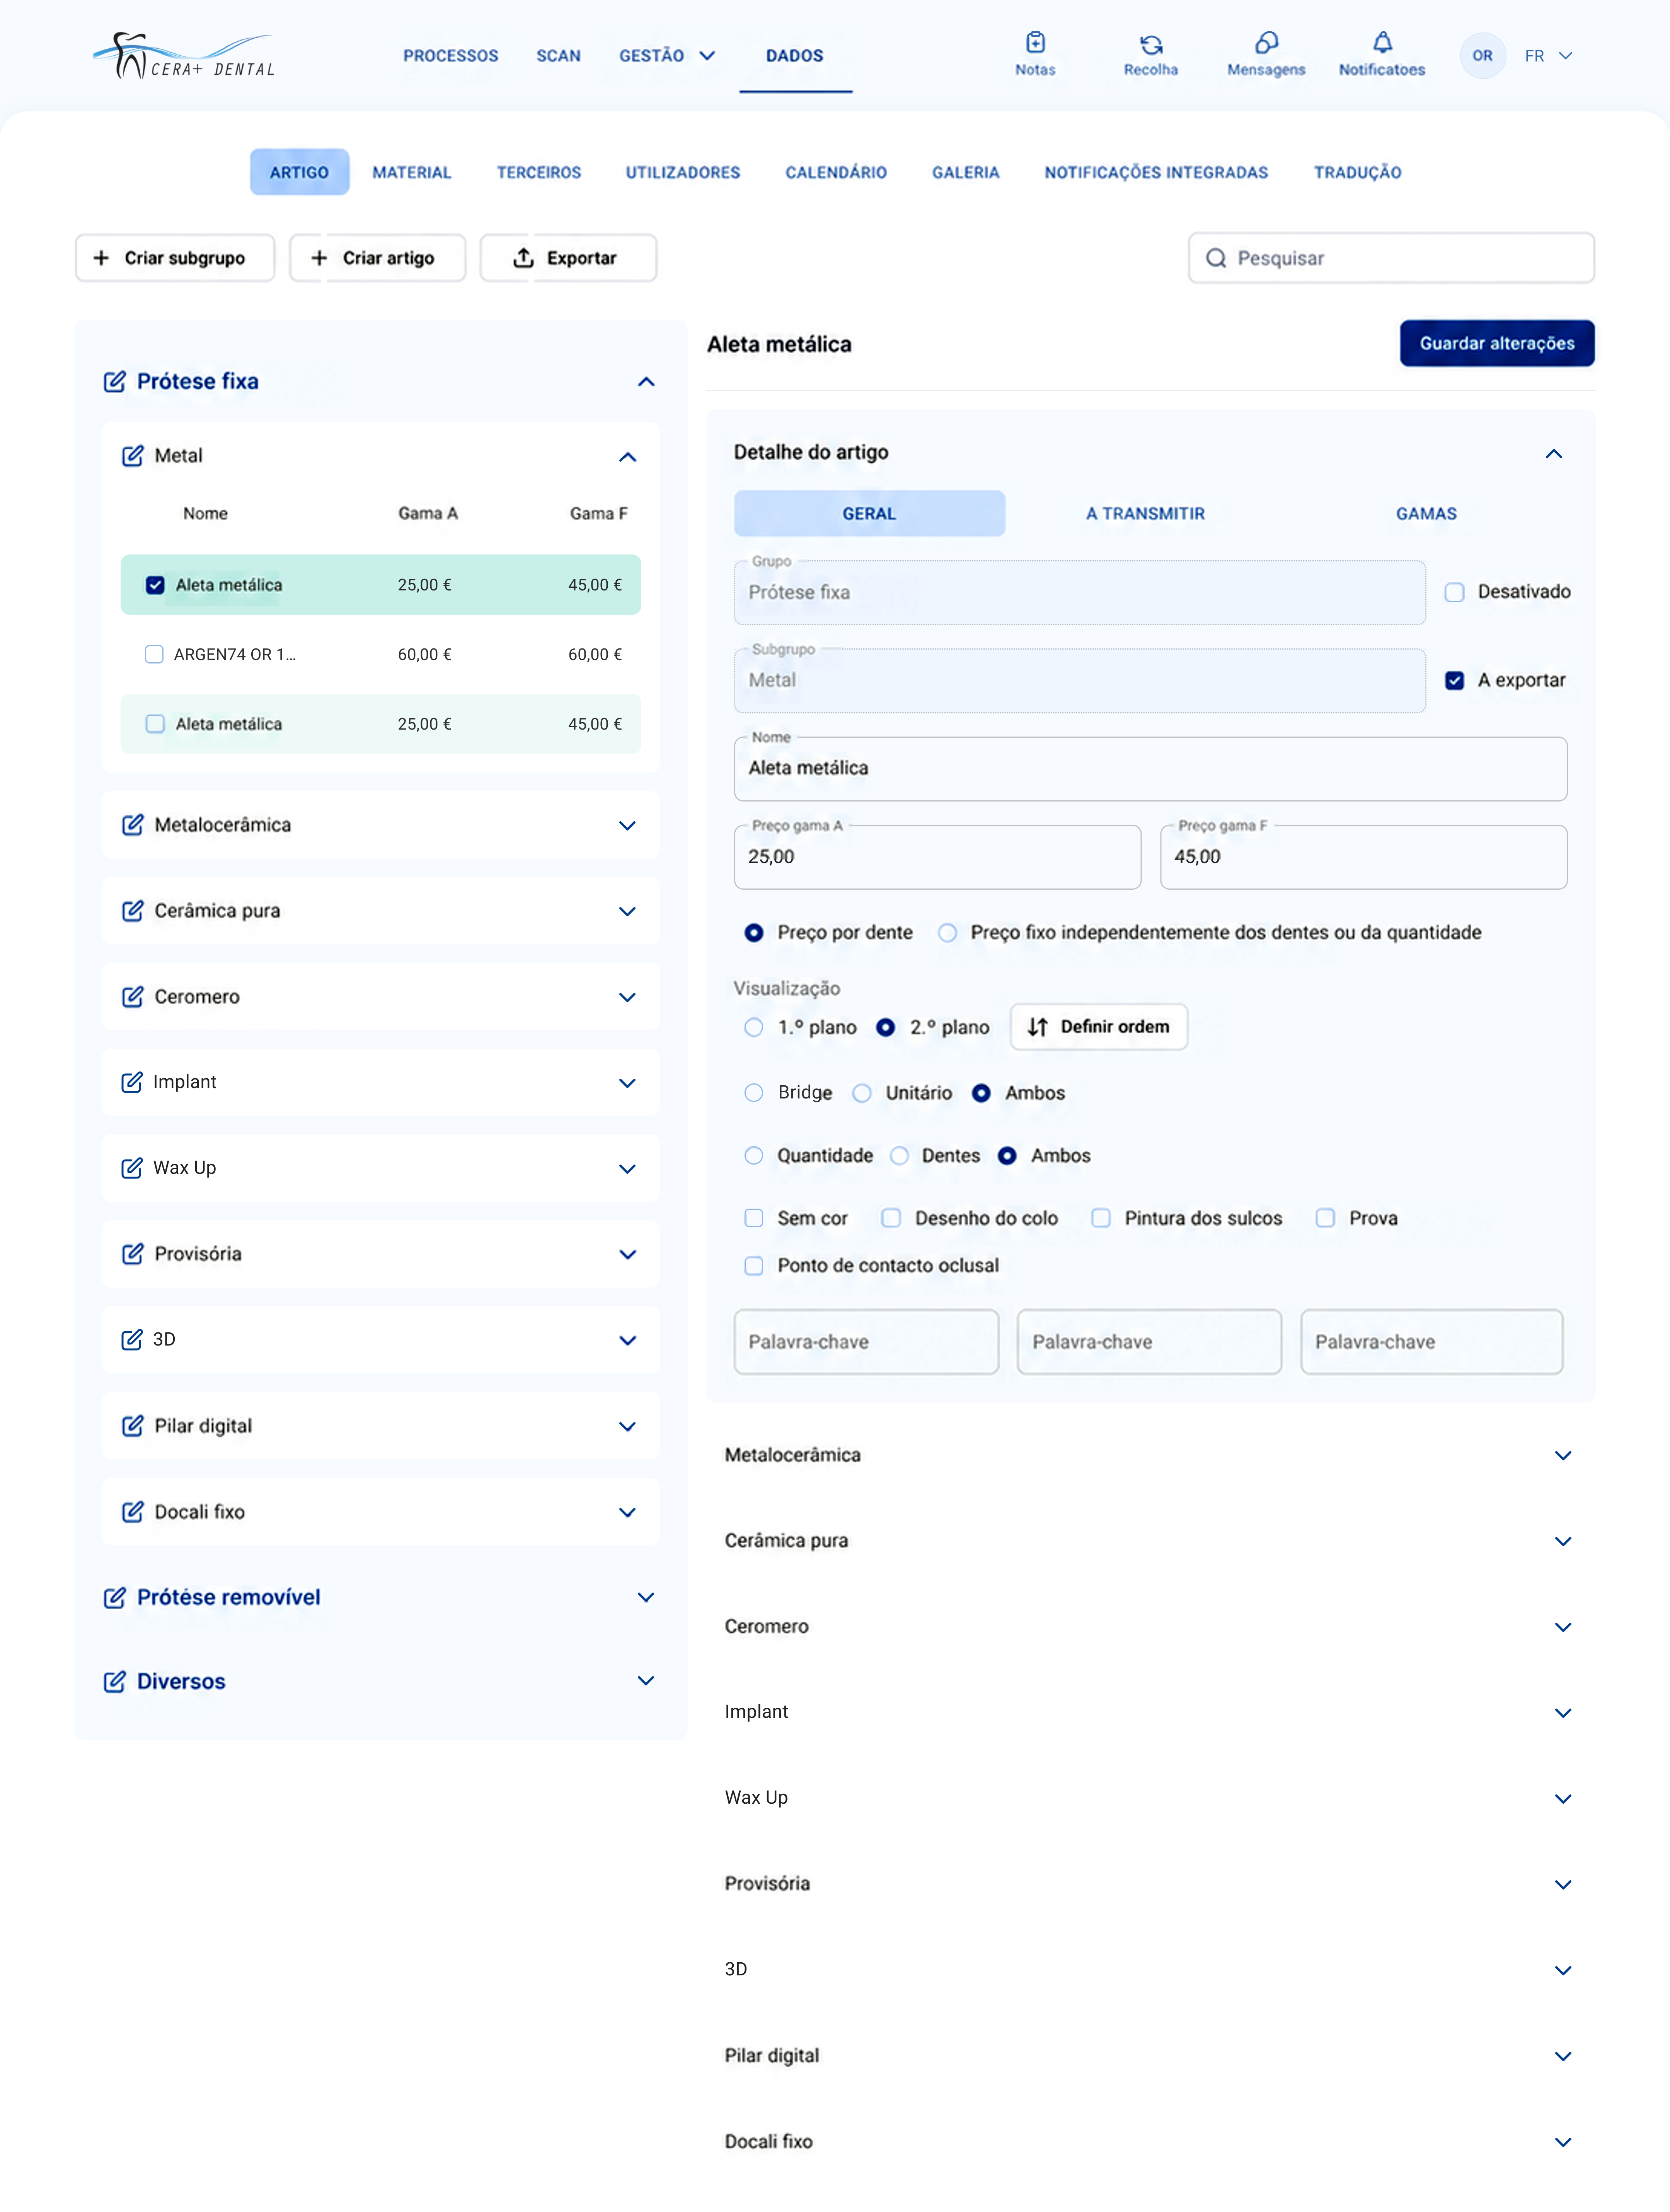Switch to the MATERIAL tab
Viewport: 1670px width, 2212px height.
(412, 172)
